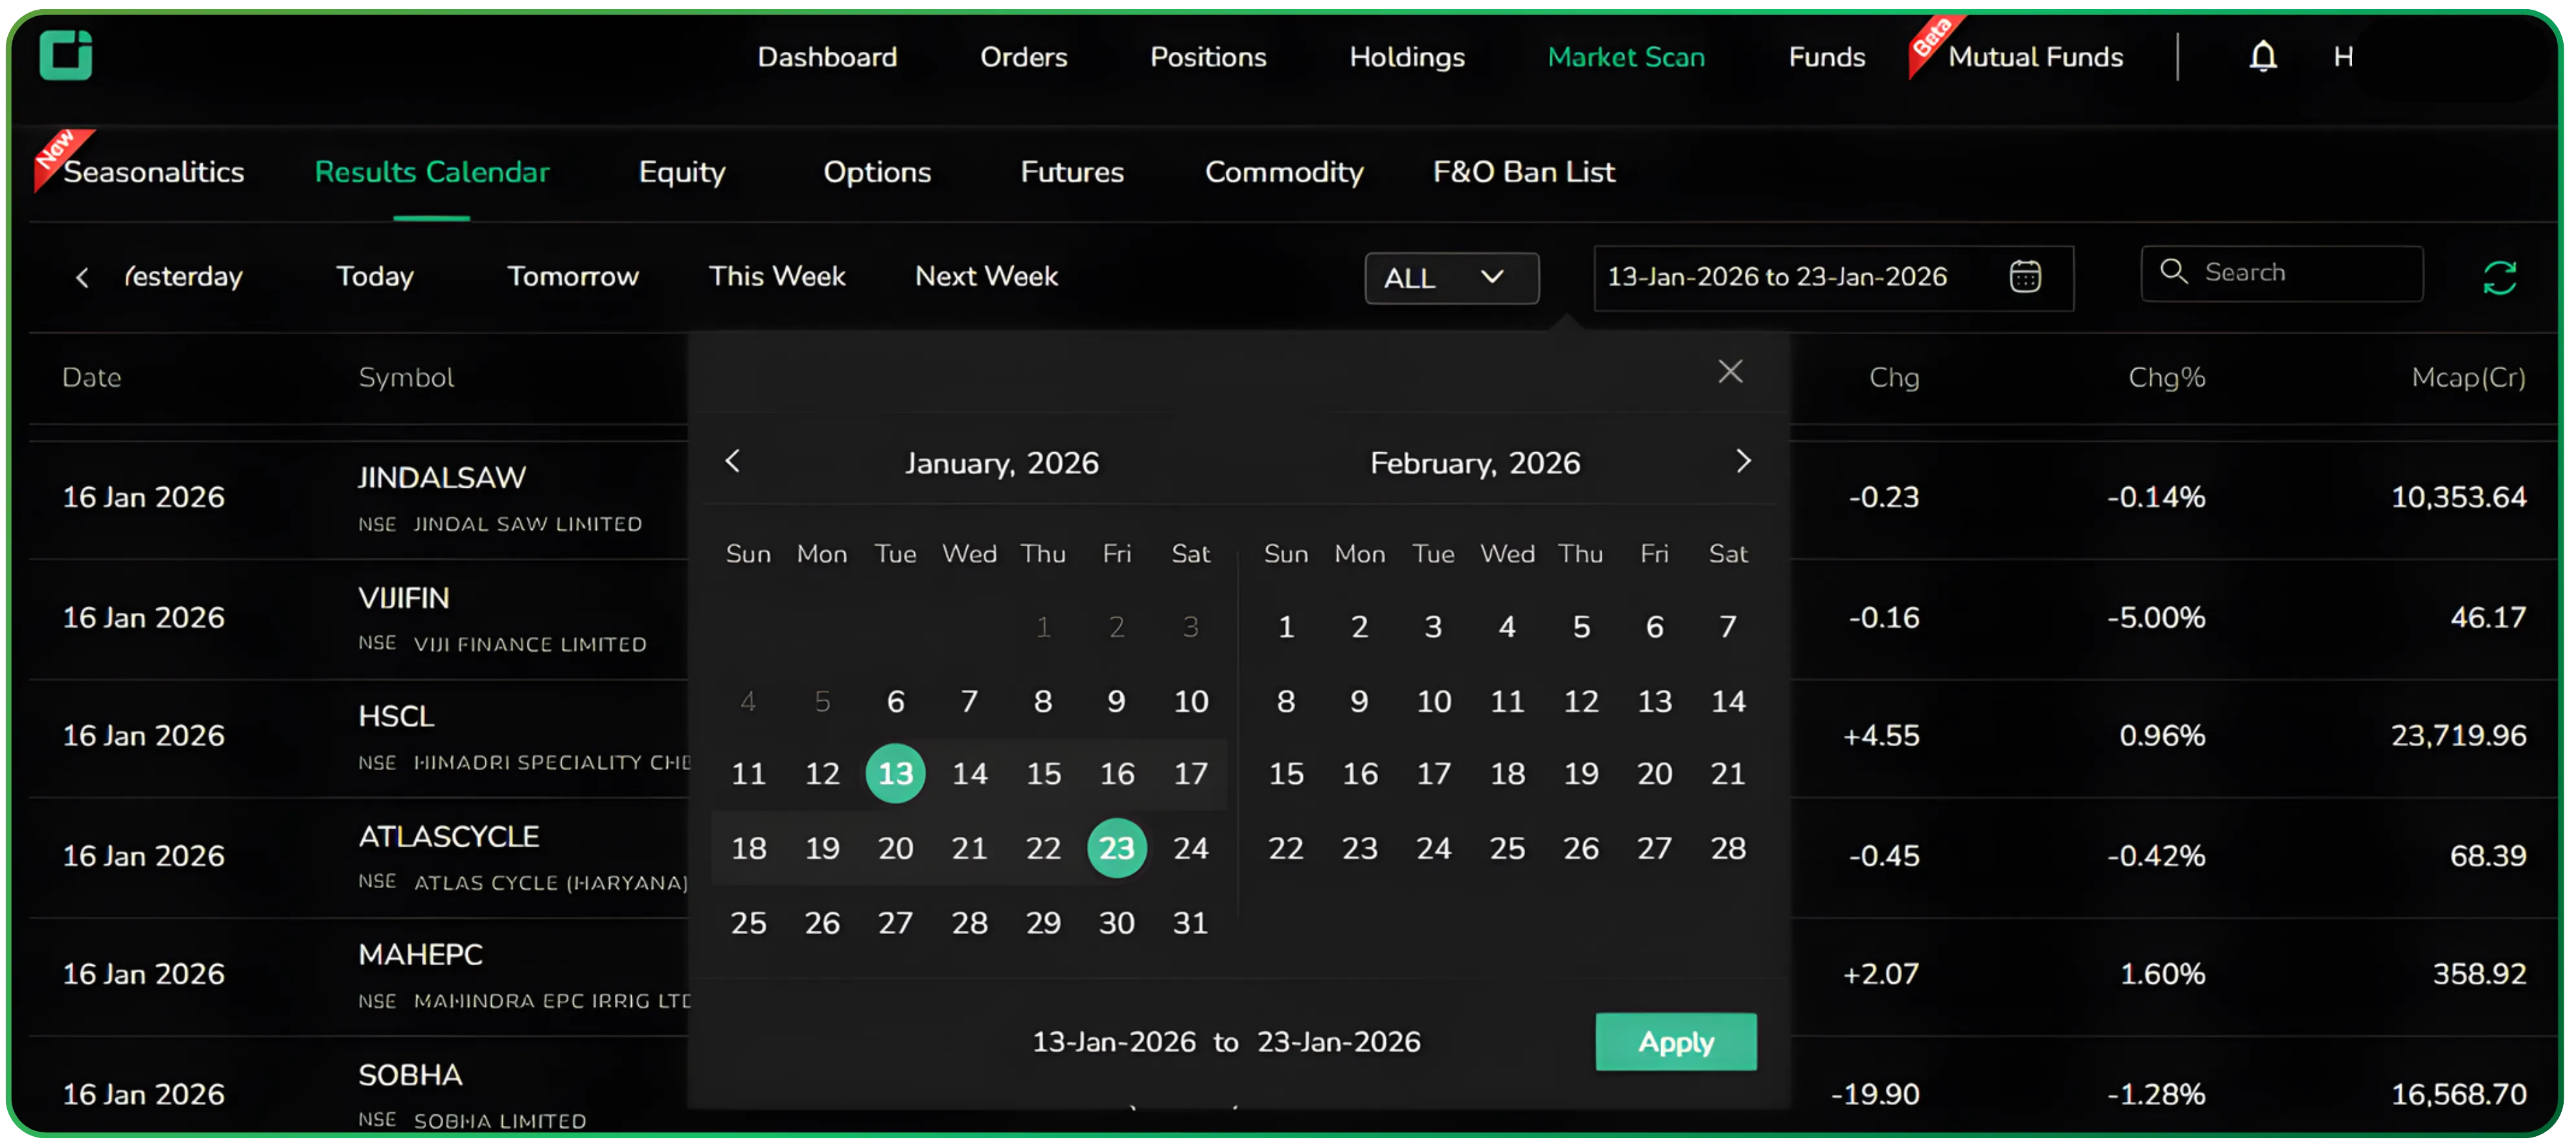Select January 23 in the calendar
The width and height of the screenshot is (2576, 1144).
pyautogui.click(x=1117, y=847)
